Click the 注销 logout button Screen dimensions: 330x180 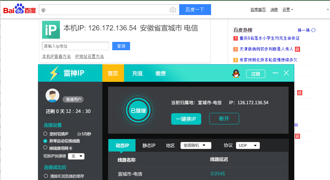255,74
